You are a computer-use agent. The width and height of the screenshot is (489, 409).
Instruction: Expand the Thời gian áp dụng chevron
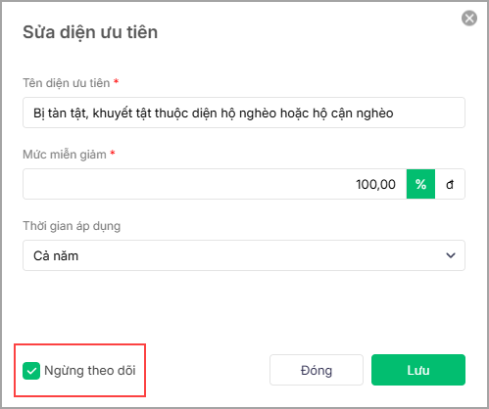[451, 255]
